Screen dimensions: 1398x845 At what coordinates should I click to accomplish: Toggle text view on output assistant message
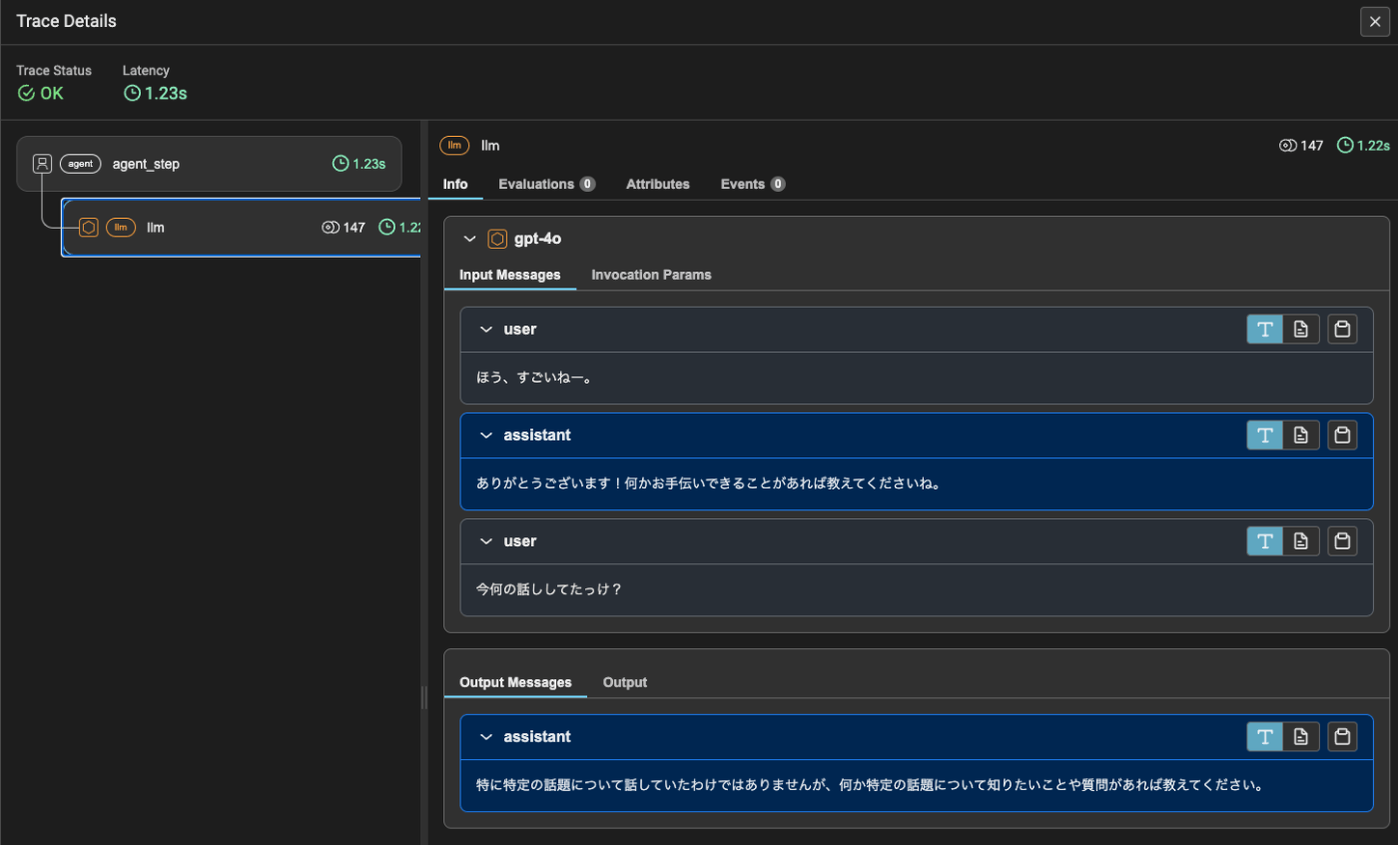coord(1265,737)
